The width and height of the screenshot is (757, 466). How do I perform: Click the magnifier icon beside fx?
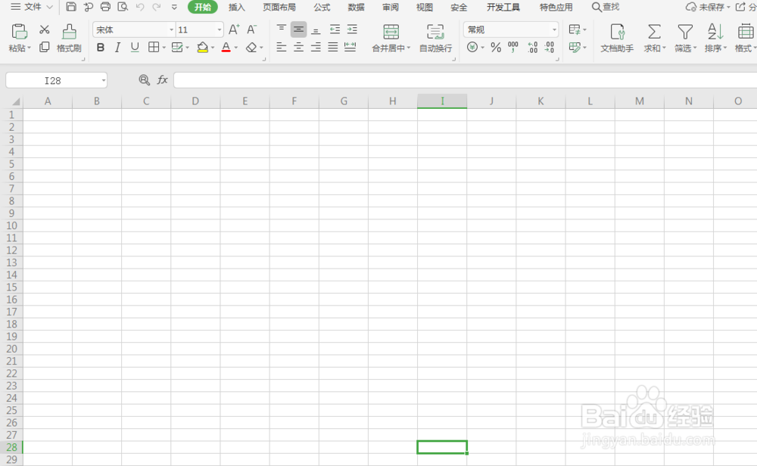144,80
